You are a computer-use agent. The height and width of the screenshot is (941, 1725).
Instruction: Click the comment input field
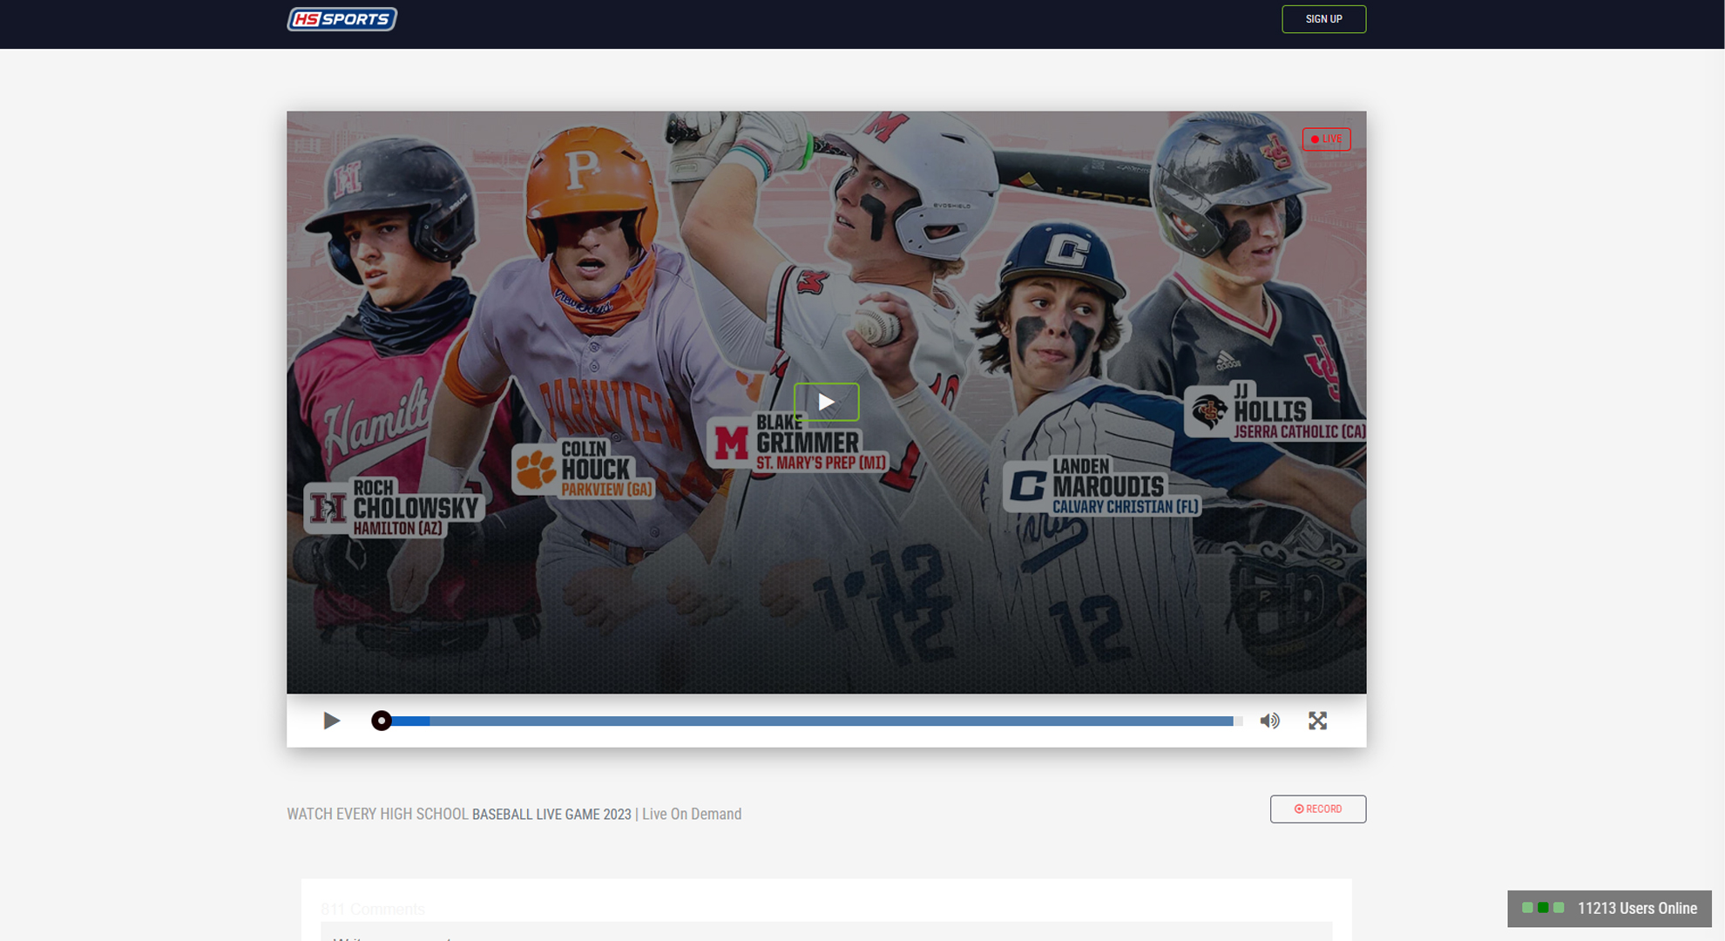[826, 934]
